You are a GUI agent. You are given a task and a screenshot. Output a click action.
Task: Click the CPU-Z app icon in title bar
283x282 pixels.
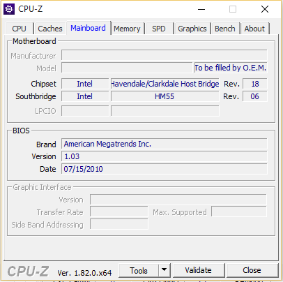pos(9,9)
